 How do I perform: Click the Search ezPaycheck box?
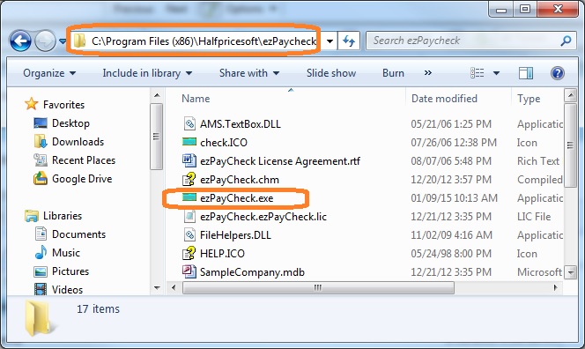[x=471, y=41]
